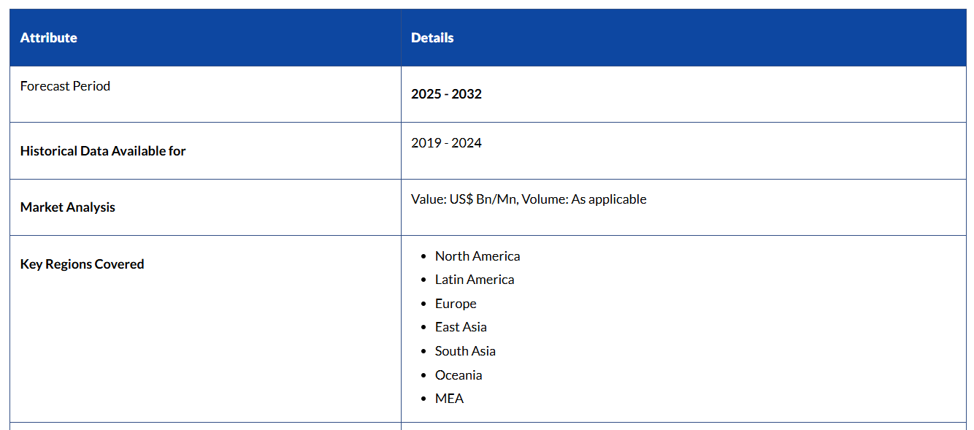The width and height of the screenshot is (974, 430).
Task: Click the Attribute column header
Action: (x=48, y=38)
